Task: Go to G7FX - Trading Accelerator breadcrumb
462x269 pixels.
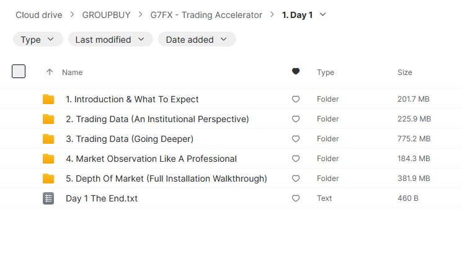Action: tap(206, 15)
